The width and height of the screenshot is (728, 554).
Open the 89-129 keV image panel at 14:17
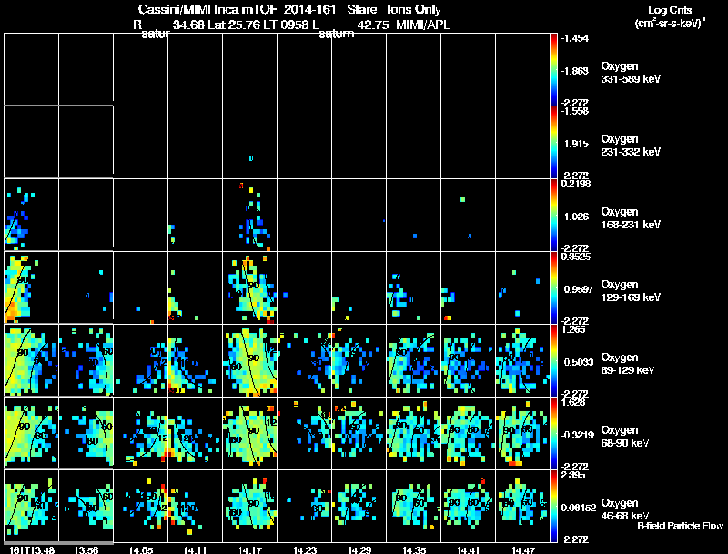[249, 360]
